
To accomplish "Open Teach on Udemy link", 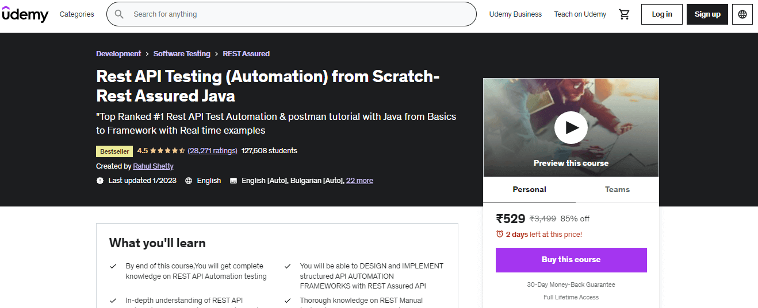I will 580,14.
